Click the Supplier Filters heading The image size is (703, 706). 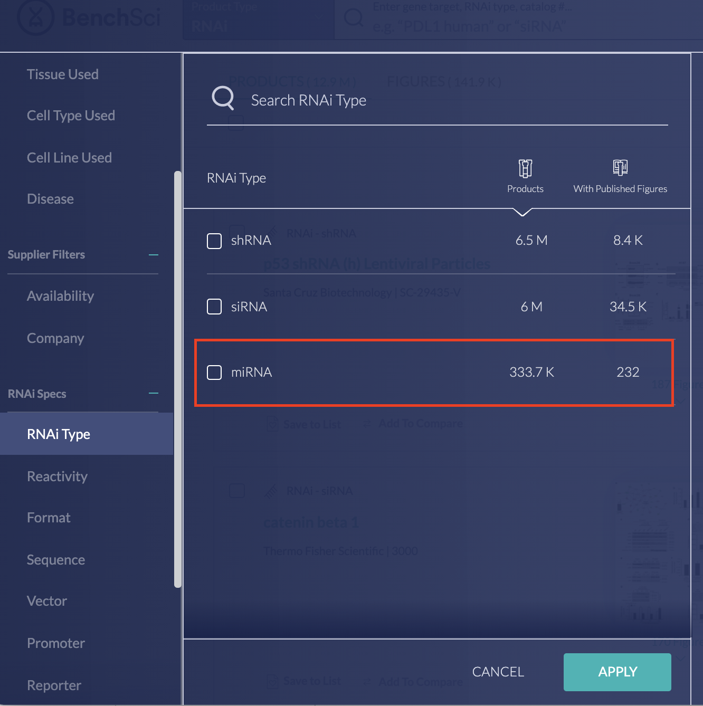coord(46,255)
